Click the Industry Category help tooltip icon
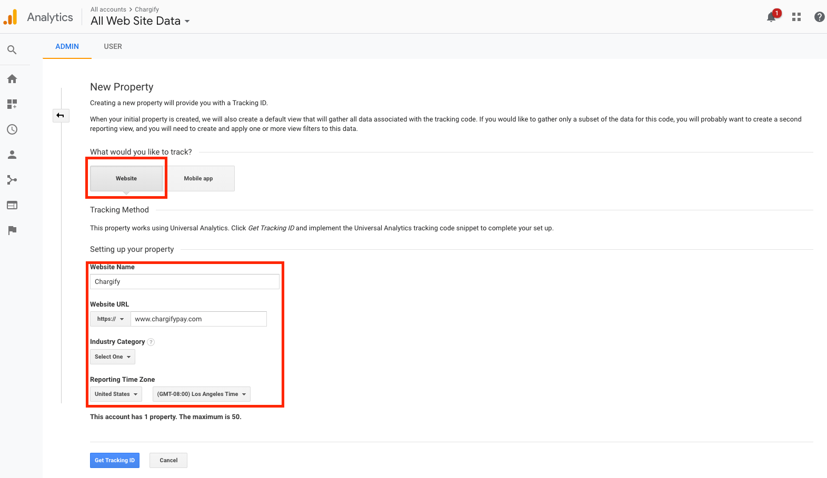 151,342
